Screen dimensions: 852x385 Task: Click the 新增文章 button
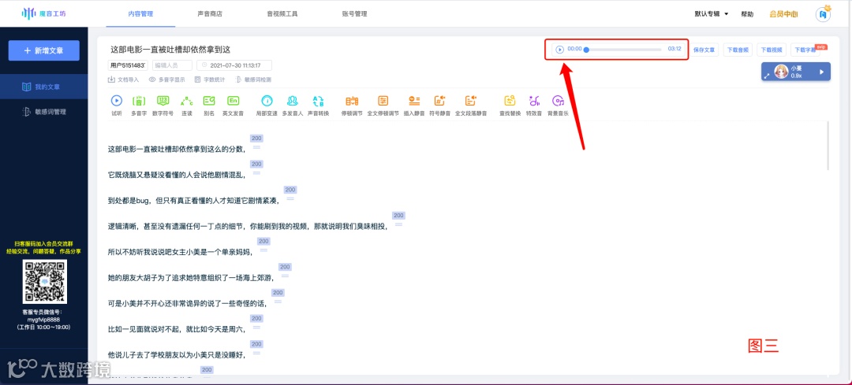[x=44, y=50]
